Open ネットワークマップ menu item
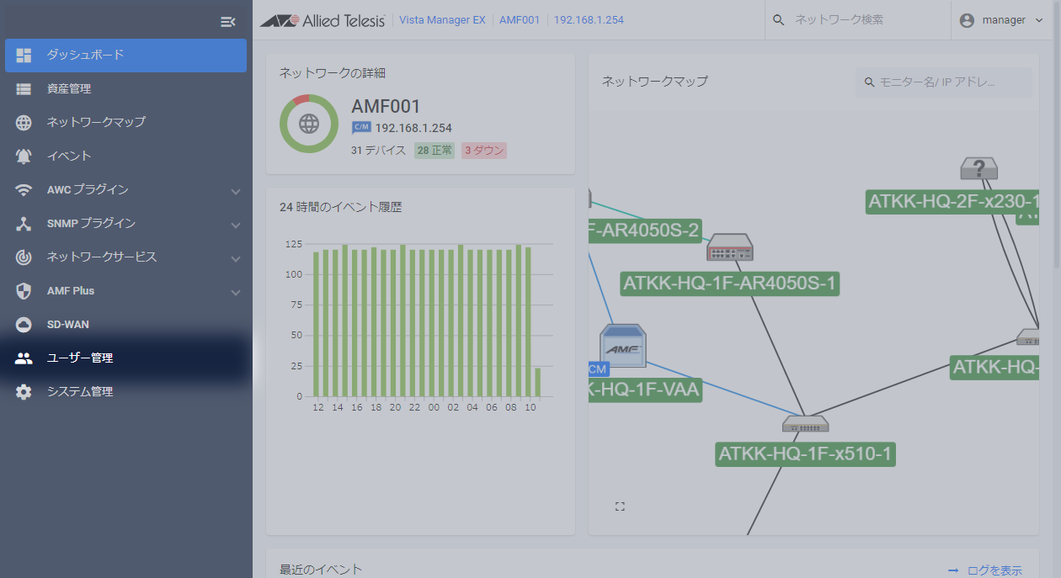Viewport: 1061px width, 578px height. pyautogui.click(x=125, y=122)
